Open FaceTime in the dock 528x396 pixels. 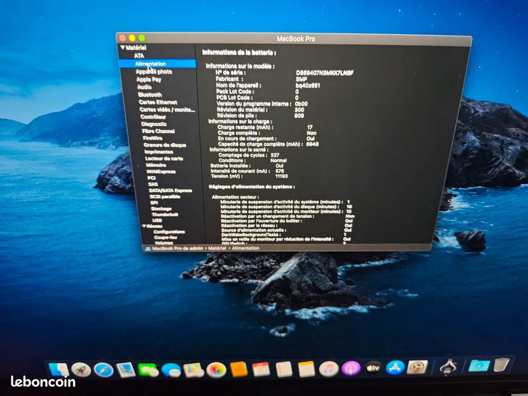pyautogui.click(x=148, y=370)
